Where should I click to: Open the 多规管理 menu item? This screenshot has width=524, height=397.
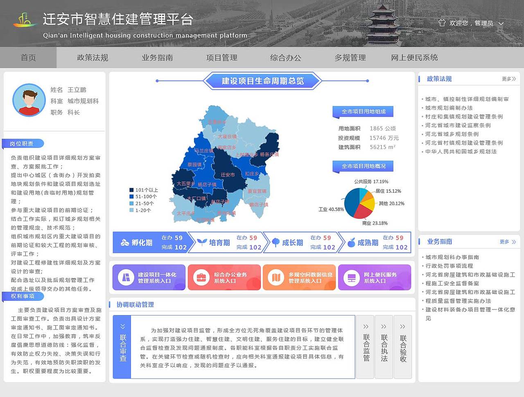(x=350, y=57)
